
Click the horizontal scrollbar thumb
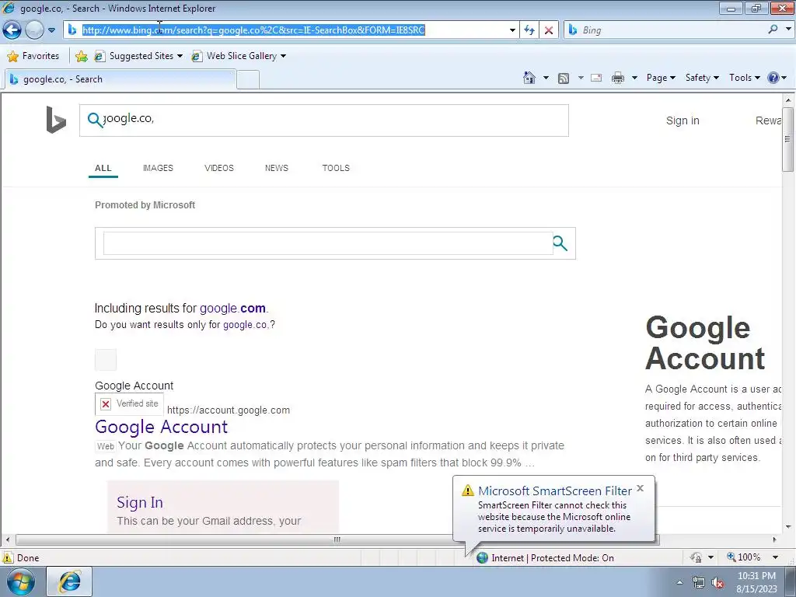pos(337,539)
